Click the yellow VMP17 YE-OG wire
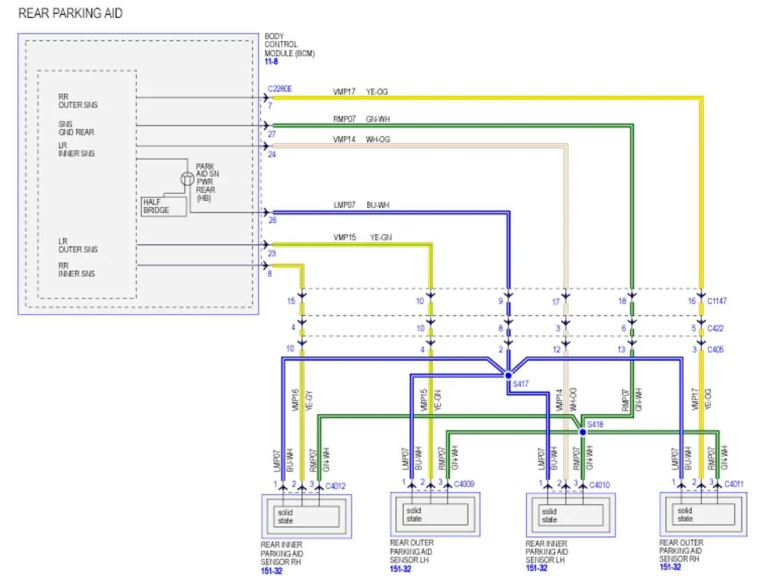Screen dimensions: 779x576 tap(487, 98)
